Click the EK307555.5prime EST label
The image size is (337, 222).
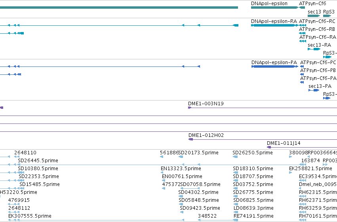click(30, 216)
